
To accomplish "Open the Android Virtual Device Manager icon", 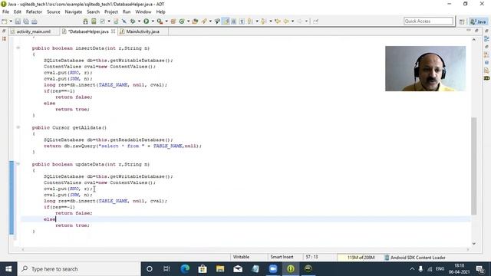I will click(94, 21).
